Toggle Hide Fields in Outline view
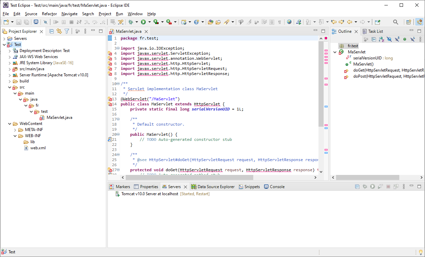425x257 pixels. [x=389, y=39]
